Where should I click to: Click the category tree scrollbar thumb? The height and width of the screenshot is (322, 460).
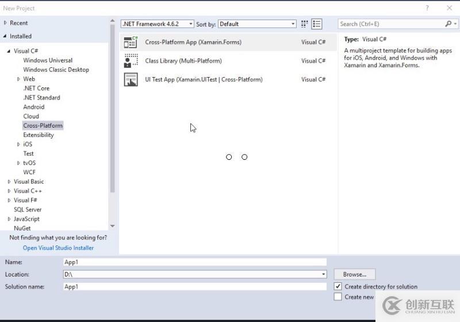point(112,109)
